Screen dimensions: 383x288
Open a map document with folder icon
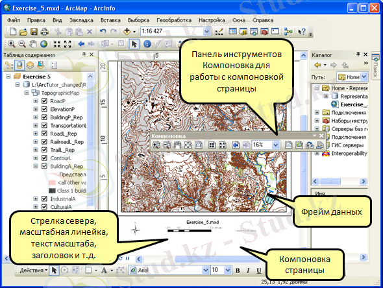23,32
